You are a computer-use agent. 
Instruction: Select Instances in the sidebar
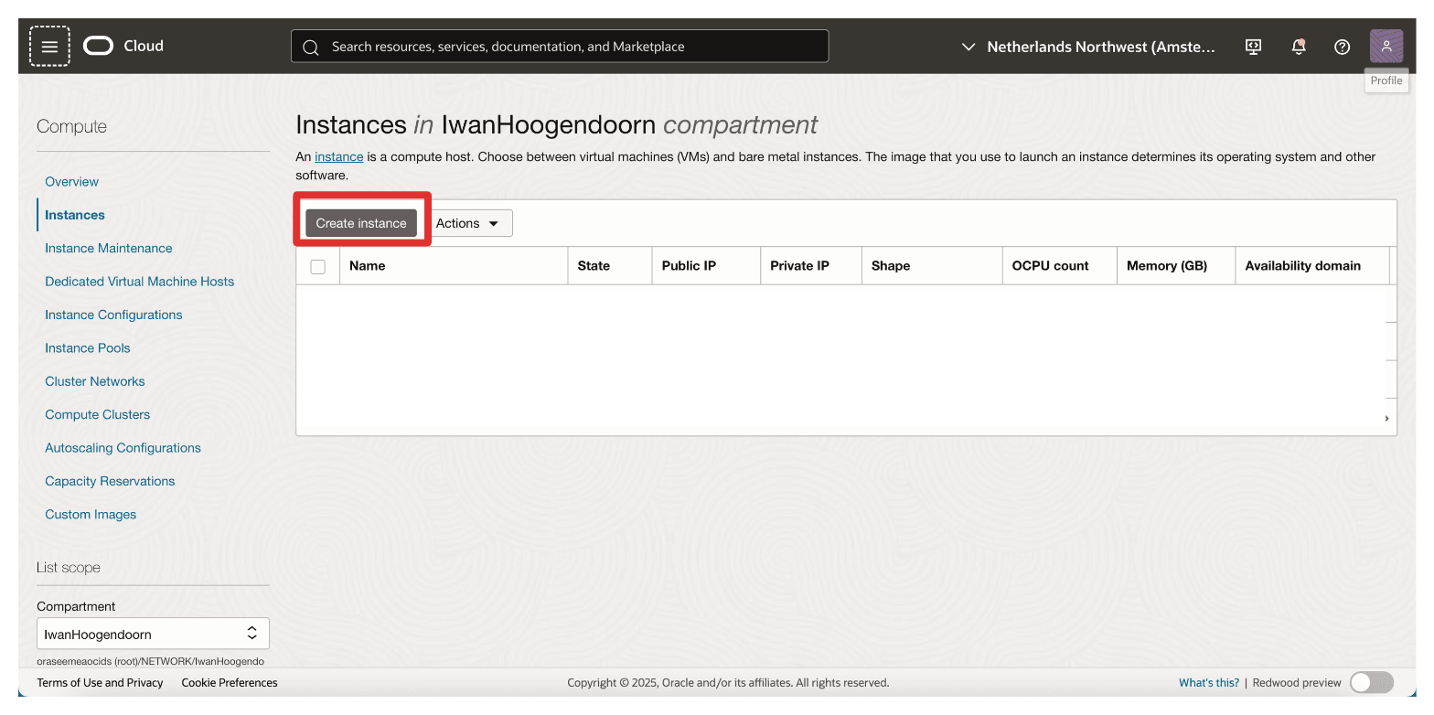coord(75,215)
